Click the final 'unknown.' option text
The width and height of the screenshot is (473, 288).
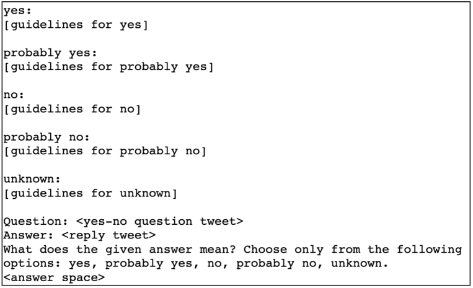[360, 264]
